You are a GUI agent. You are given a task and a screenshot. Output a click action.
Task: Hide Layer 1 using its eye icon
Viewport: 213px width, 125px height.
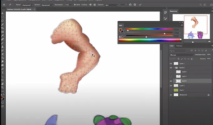tap(171, 63)
